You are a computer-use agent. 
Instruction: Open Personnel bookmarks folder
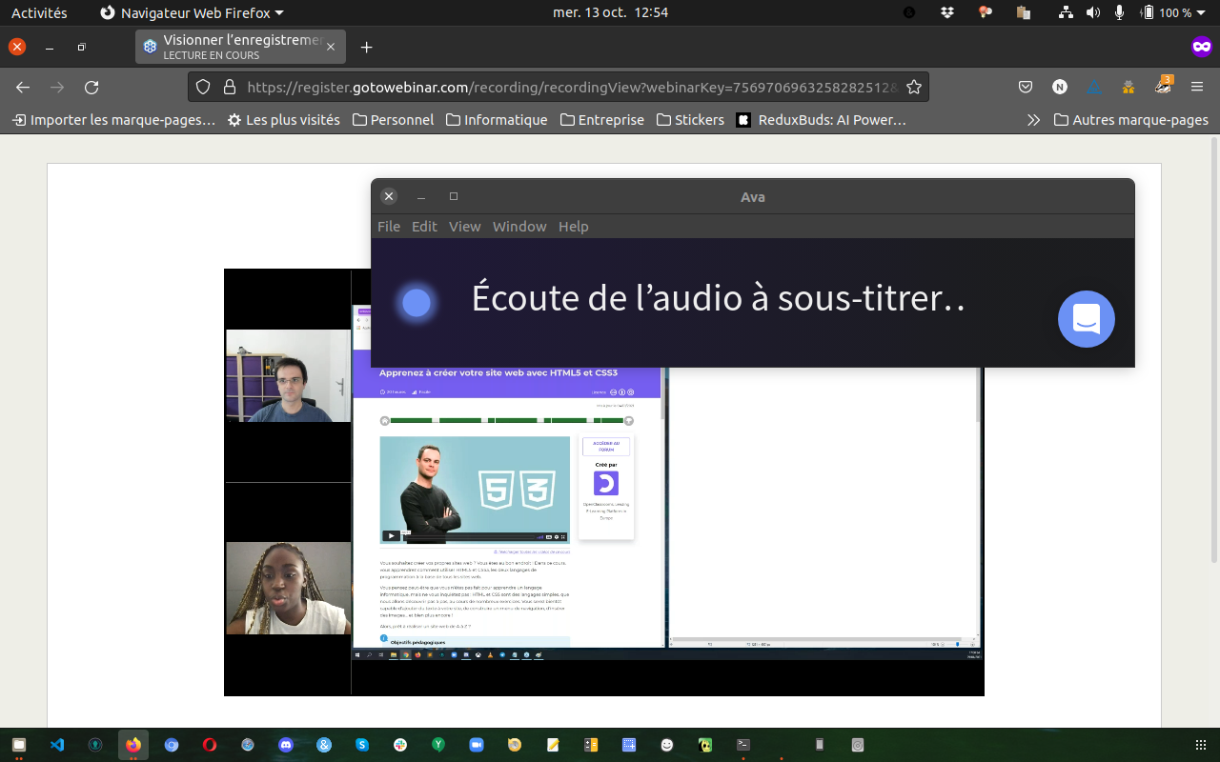pos(393,120)
